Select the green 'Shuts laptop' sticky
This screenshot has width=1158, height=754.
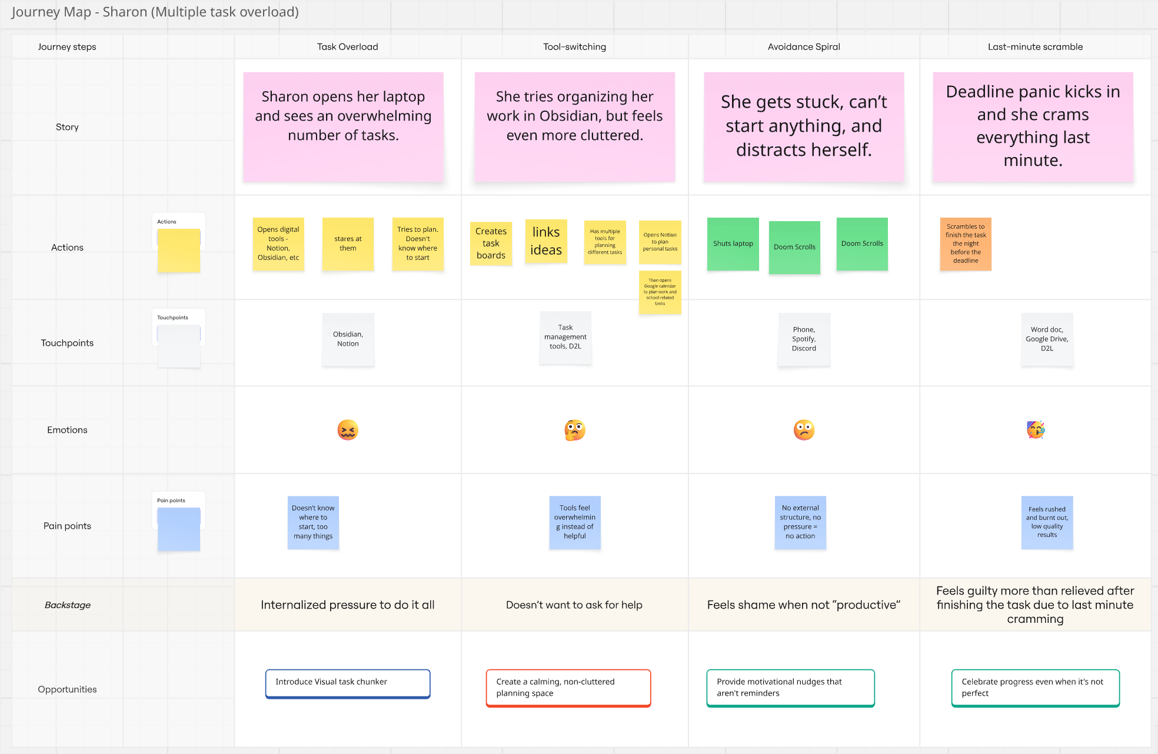(733, 243)
